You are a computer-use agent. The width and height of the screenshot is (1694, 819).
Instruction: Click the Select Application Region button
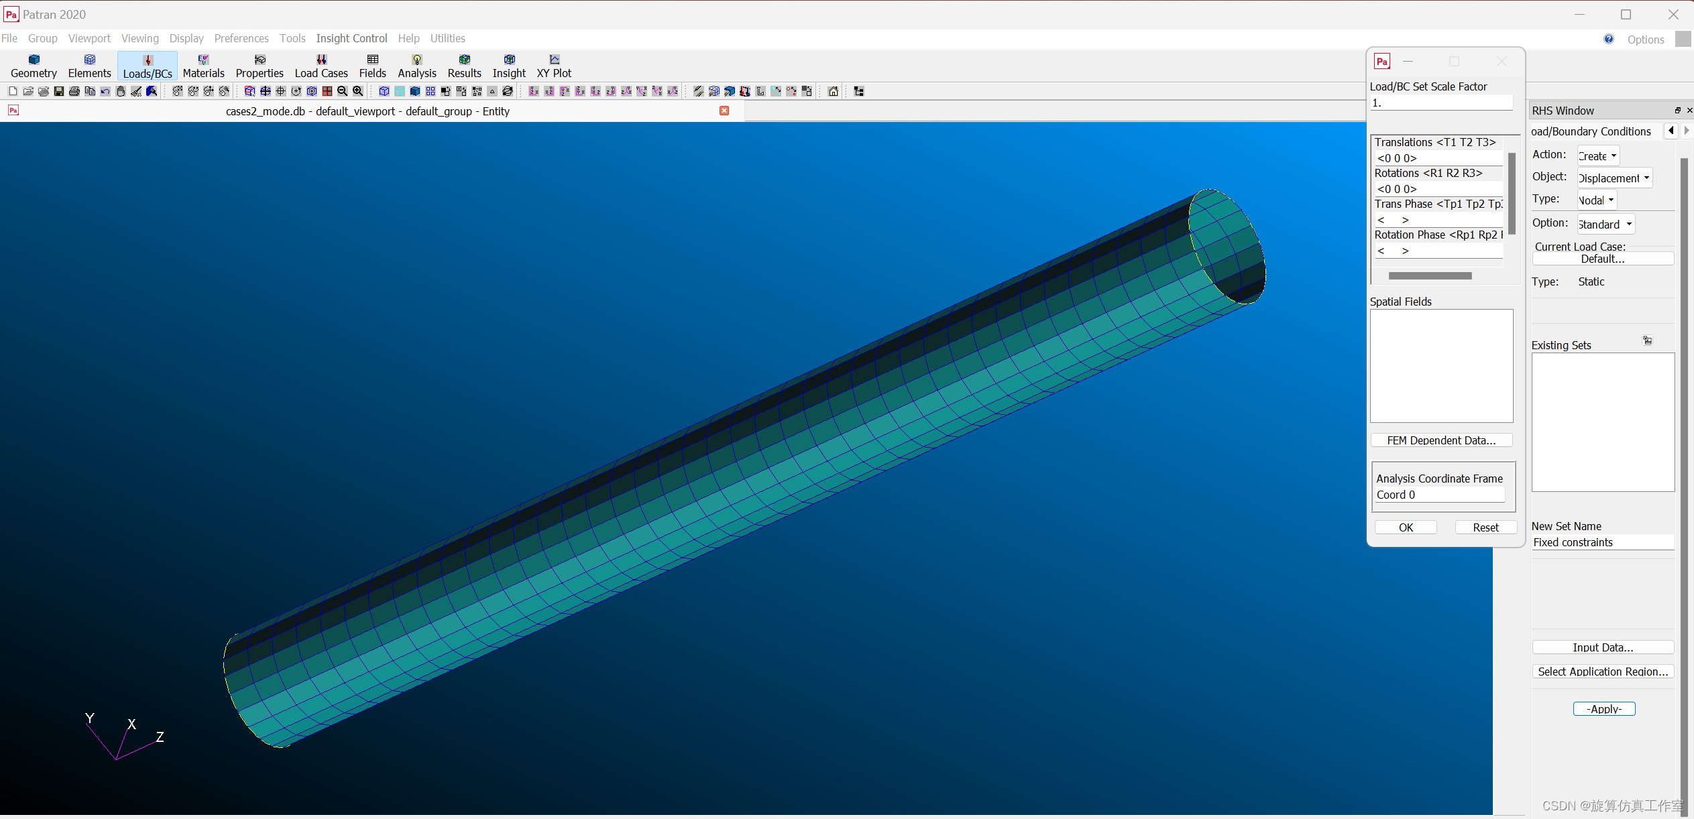coord(1603,672)
